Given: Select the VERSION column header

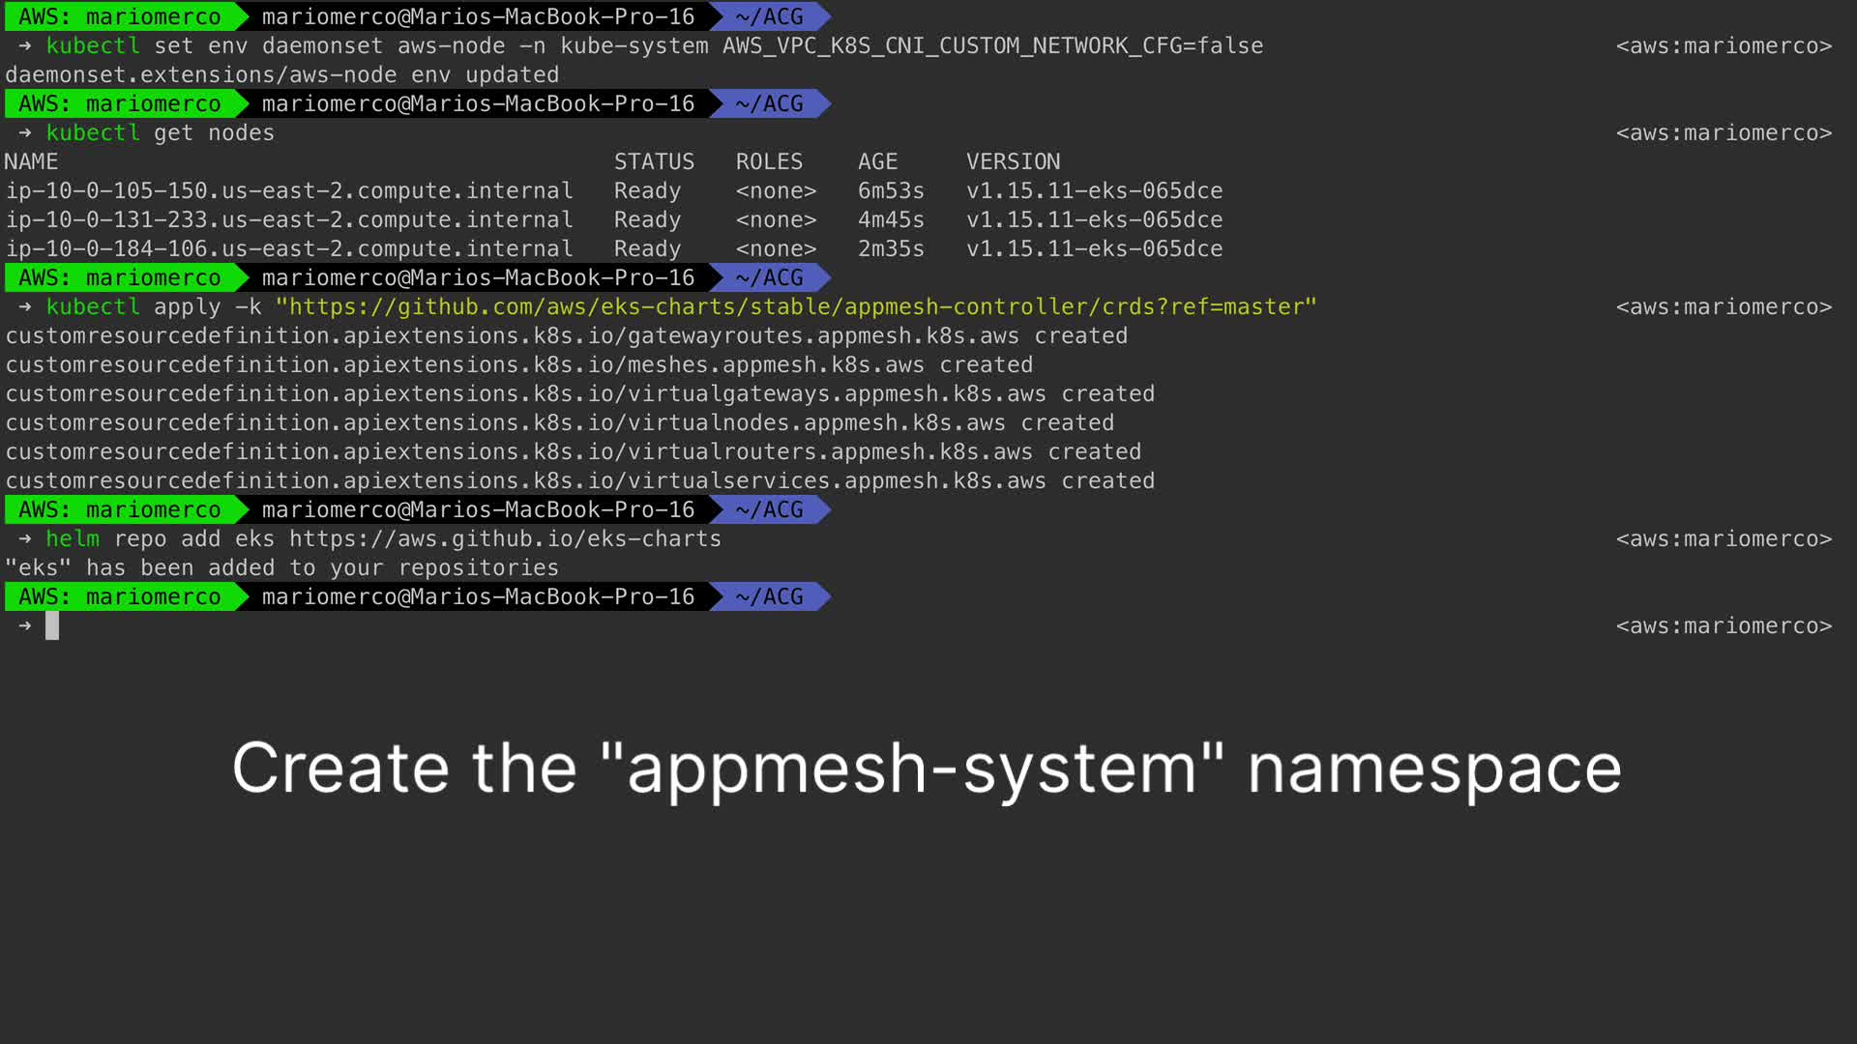Looking at the screenshot, I should coord(1013,162).
